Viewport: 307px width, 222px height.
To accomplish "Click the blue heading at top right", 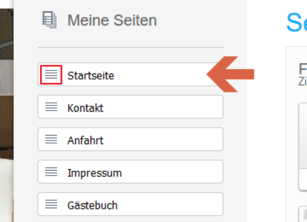I will coord(296,22).
